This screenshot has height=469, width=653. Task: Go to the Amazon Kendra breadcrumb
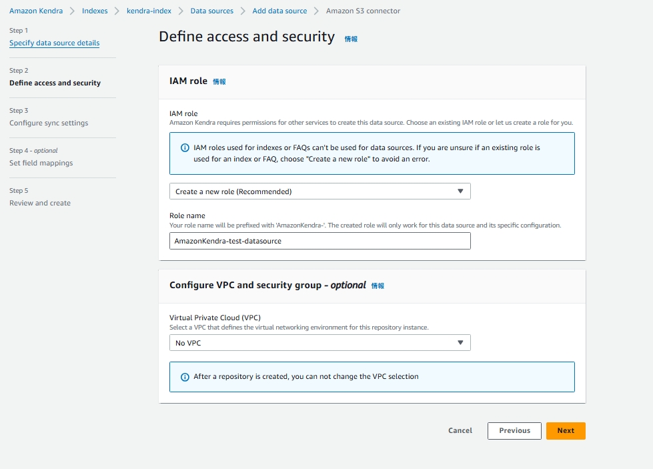[36, 11]
